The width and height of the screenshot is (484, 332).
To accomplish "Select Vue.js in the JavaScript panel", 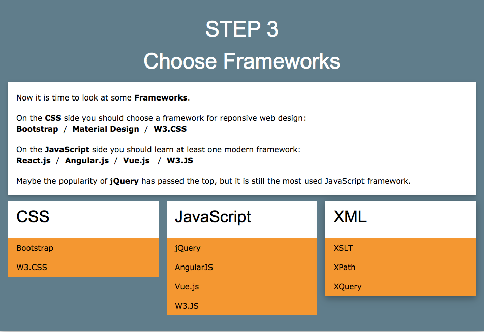I will click(x=187, y=286).
